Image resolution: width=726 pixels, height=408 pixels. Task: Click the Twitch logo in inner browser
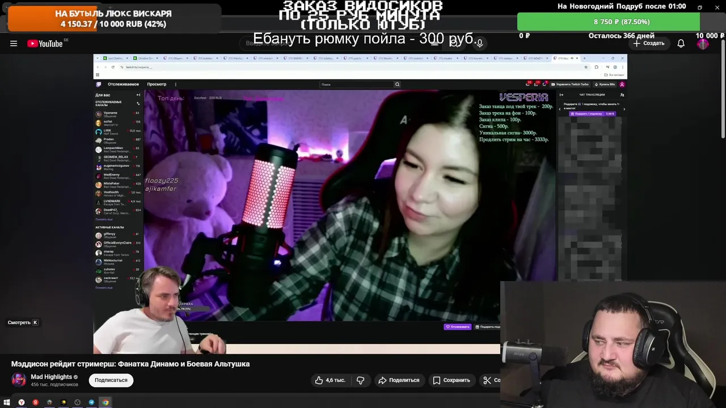coord(99,84)
